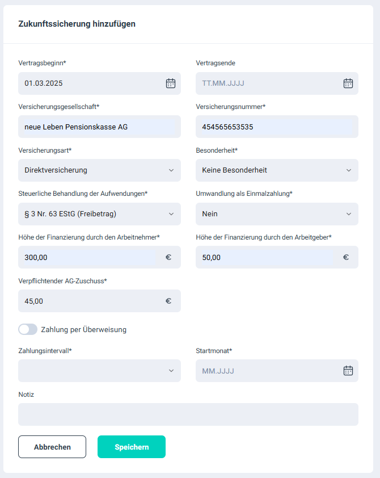Expand Steuerliche Behandlung der Aufwendungen dropdown
Screen dimensions: 380x478
tap(99, 214)
